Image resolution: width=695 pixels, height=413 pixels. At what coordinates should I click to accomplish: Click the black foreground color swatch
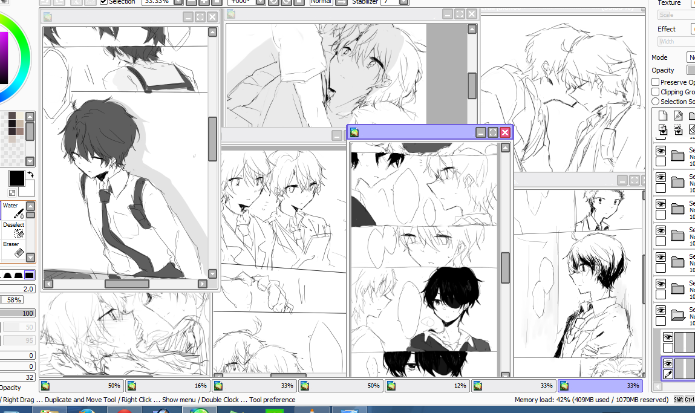[17, 178]
